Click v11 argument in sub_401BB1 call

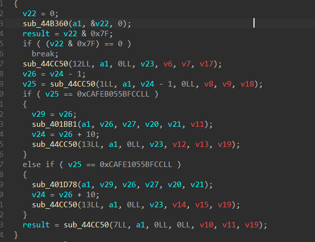pos(197,124)
